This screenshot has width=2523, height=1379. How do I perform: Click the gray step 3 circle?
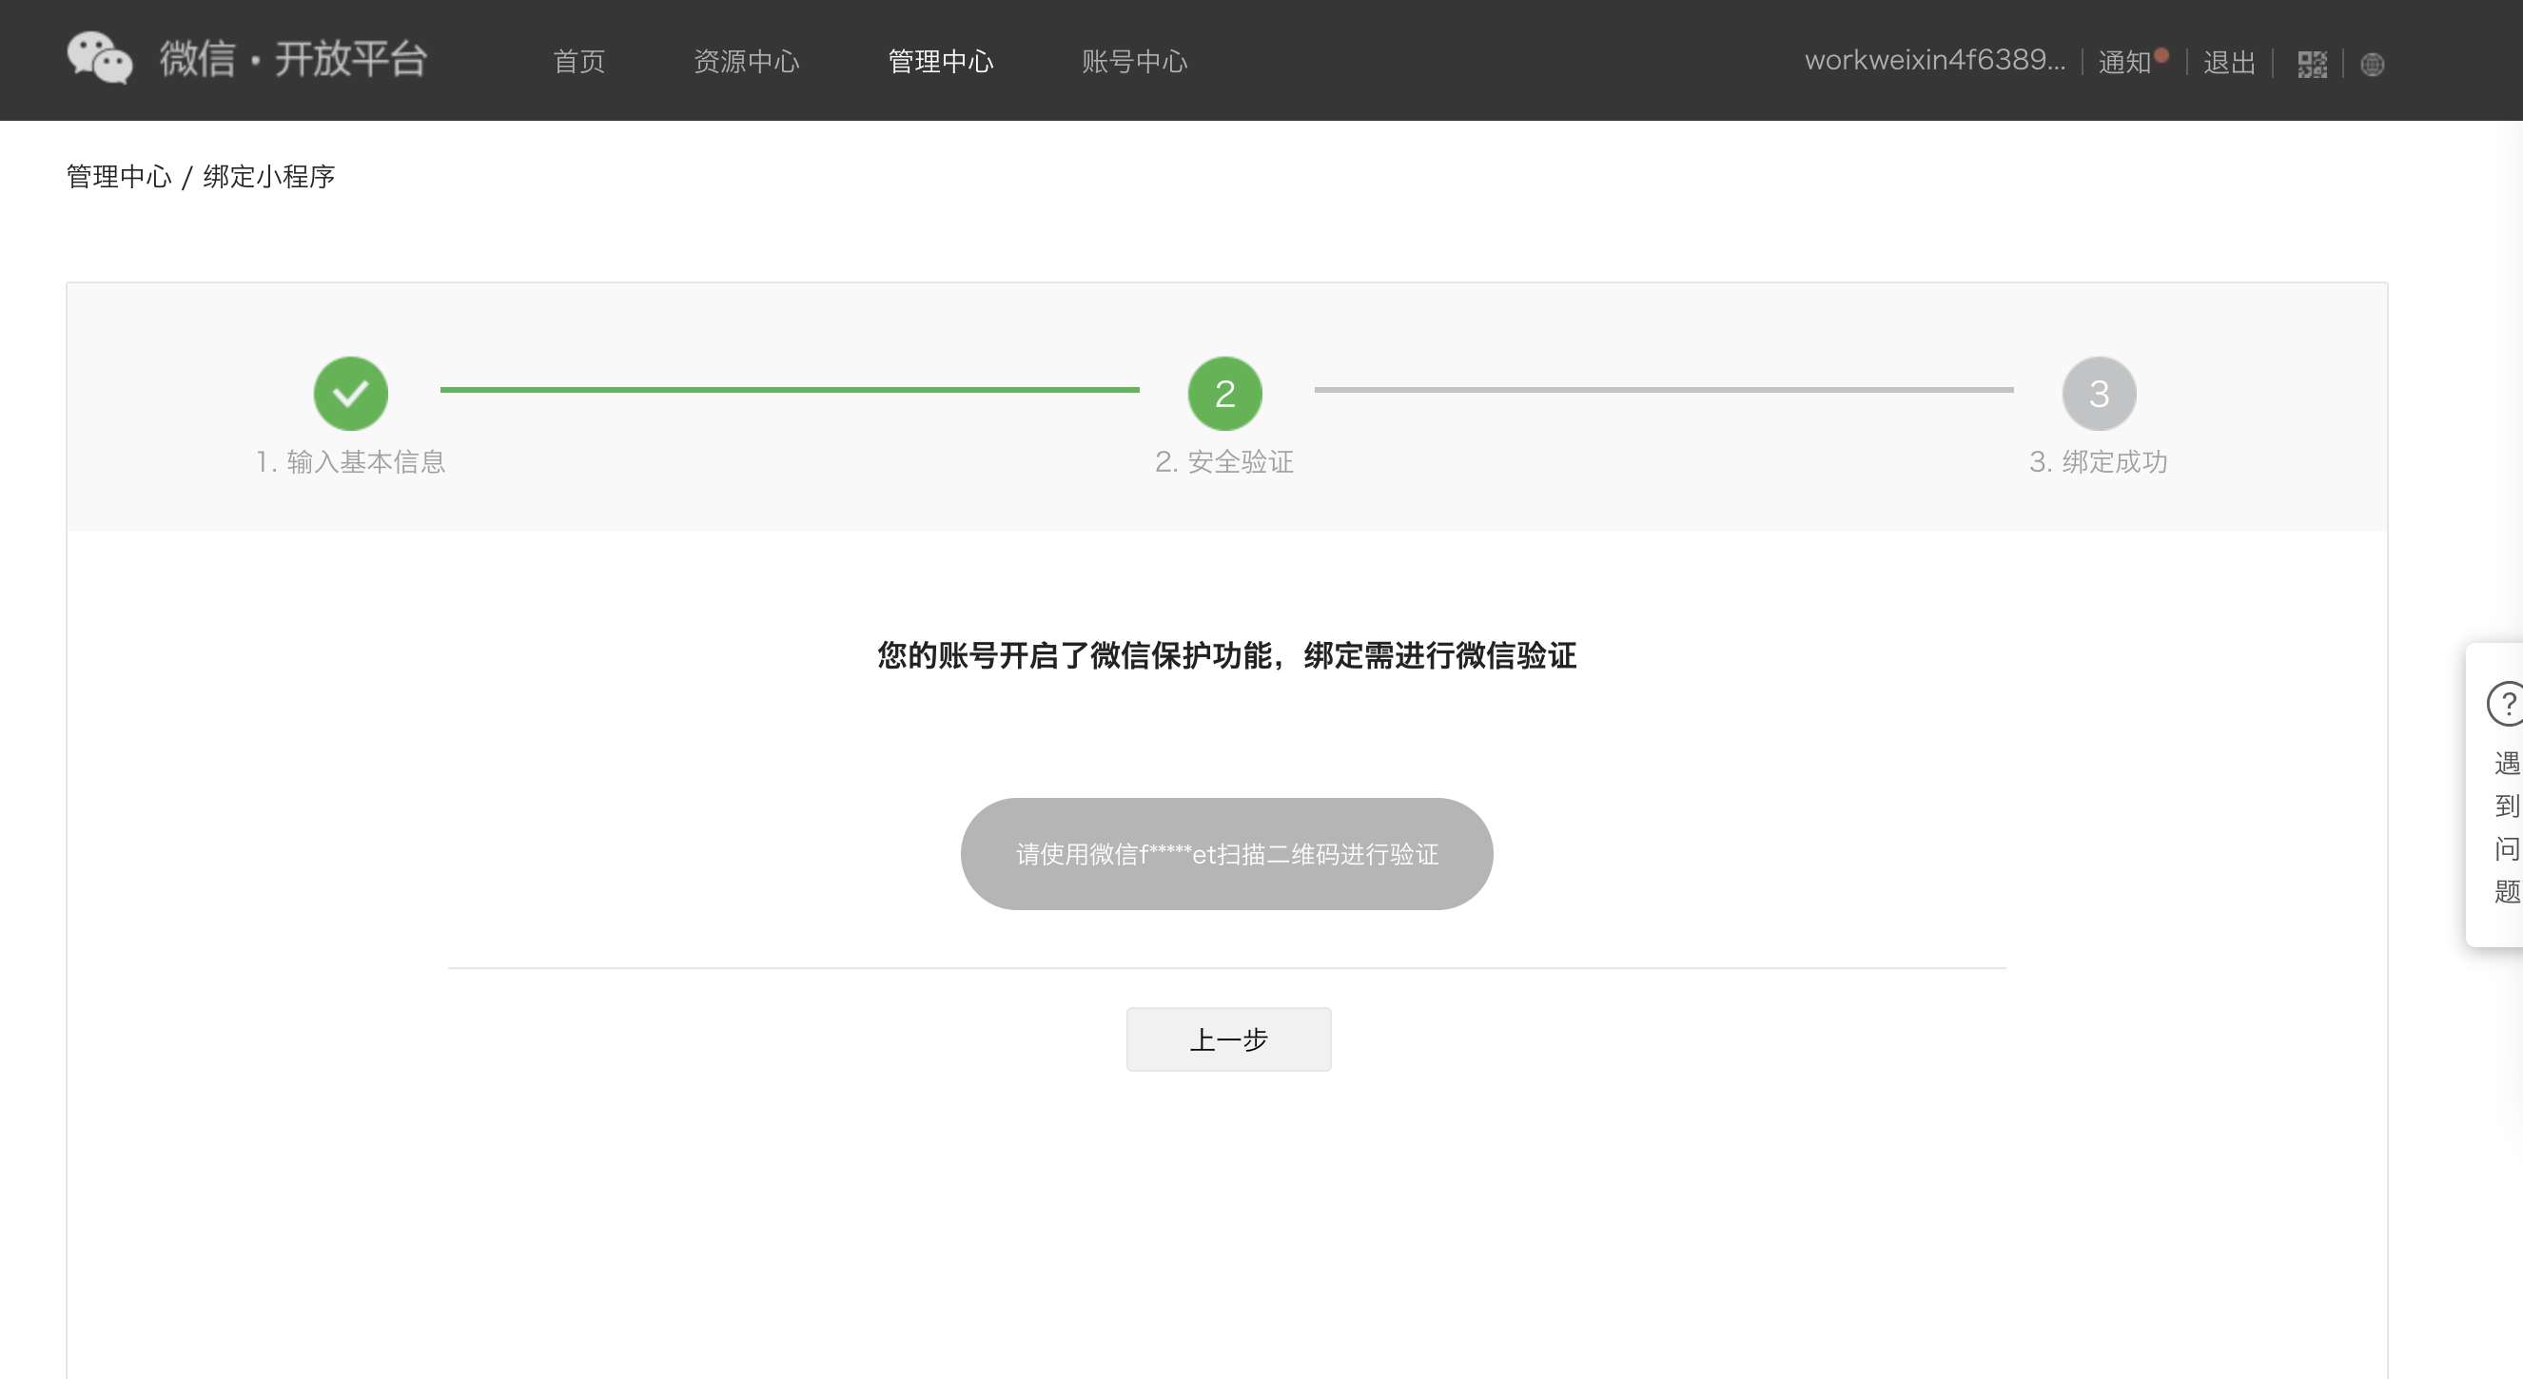pos(2098,394)
